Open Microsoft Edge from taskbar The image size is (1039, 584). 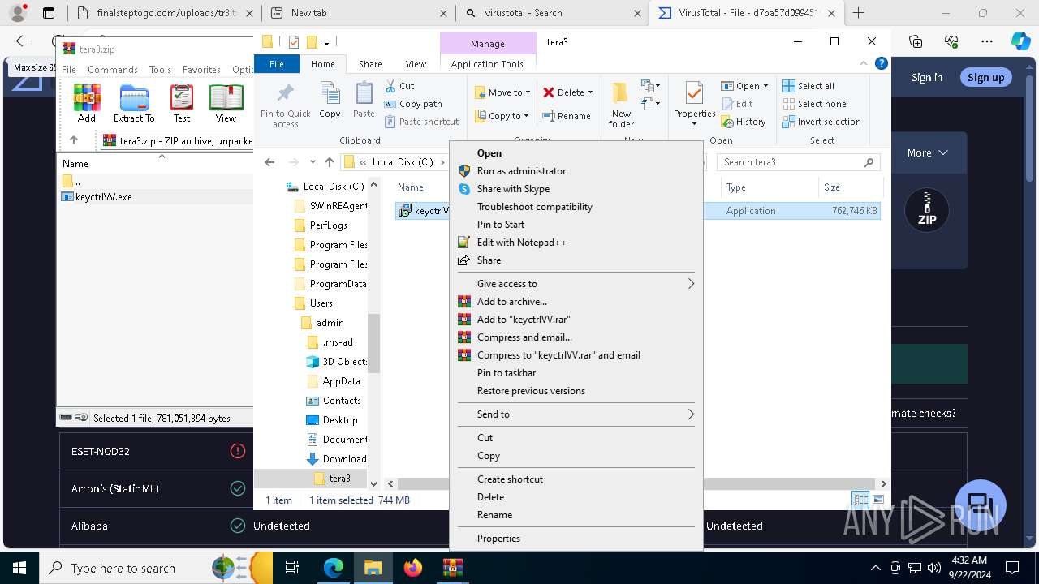click(x=334, y=568)
